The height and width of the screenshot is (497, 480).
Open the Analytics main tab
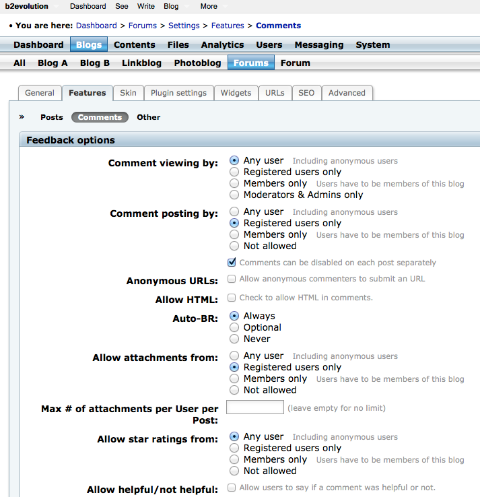(222, 44)
